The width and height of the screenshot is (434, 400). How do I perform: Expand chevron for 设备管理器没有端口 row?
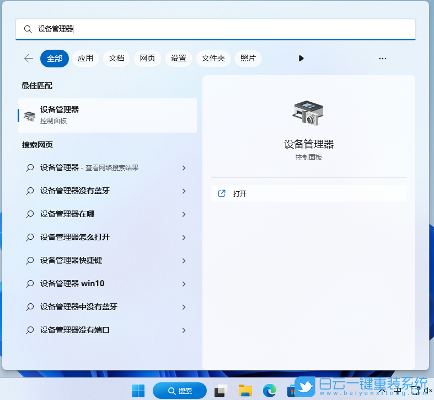(184, 330)
